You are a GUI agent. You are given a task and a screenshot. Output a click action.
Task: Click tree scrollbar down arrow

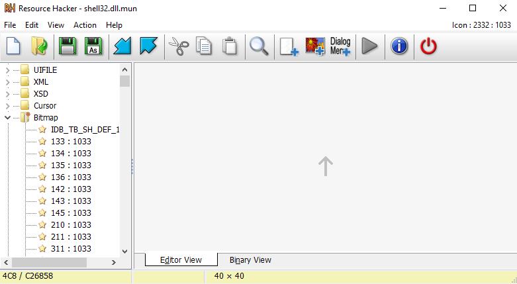pyautogui.click(x=124, y=252)
